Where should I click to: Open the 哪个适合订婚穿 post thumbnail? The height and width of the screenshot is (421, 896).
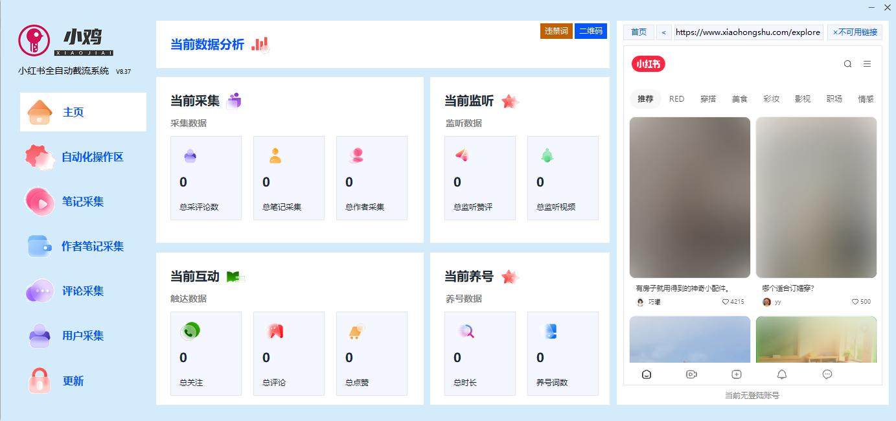pyautogui.click(x=816, y=197)
